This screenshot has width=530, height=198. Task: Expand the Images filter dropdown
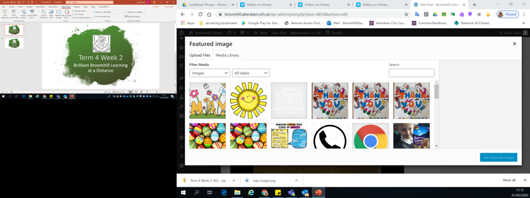[x=210, y=73]
